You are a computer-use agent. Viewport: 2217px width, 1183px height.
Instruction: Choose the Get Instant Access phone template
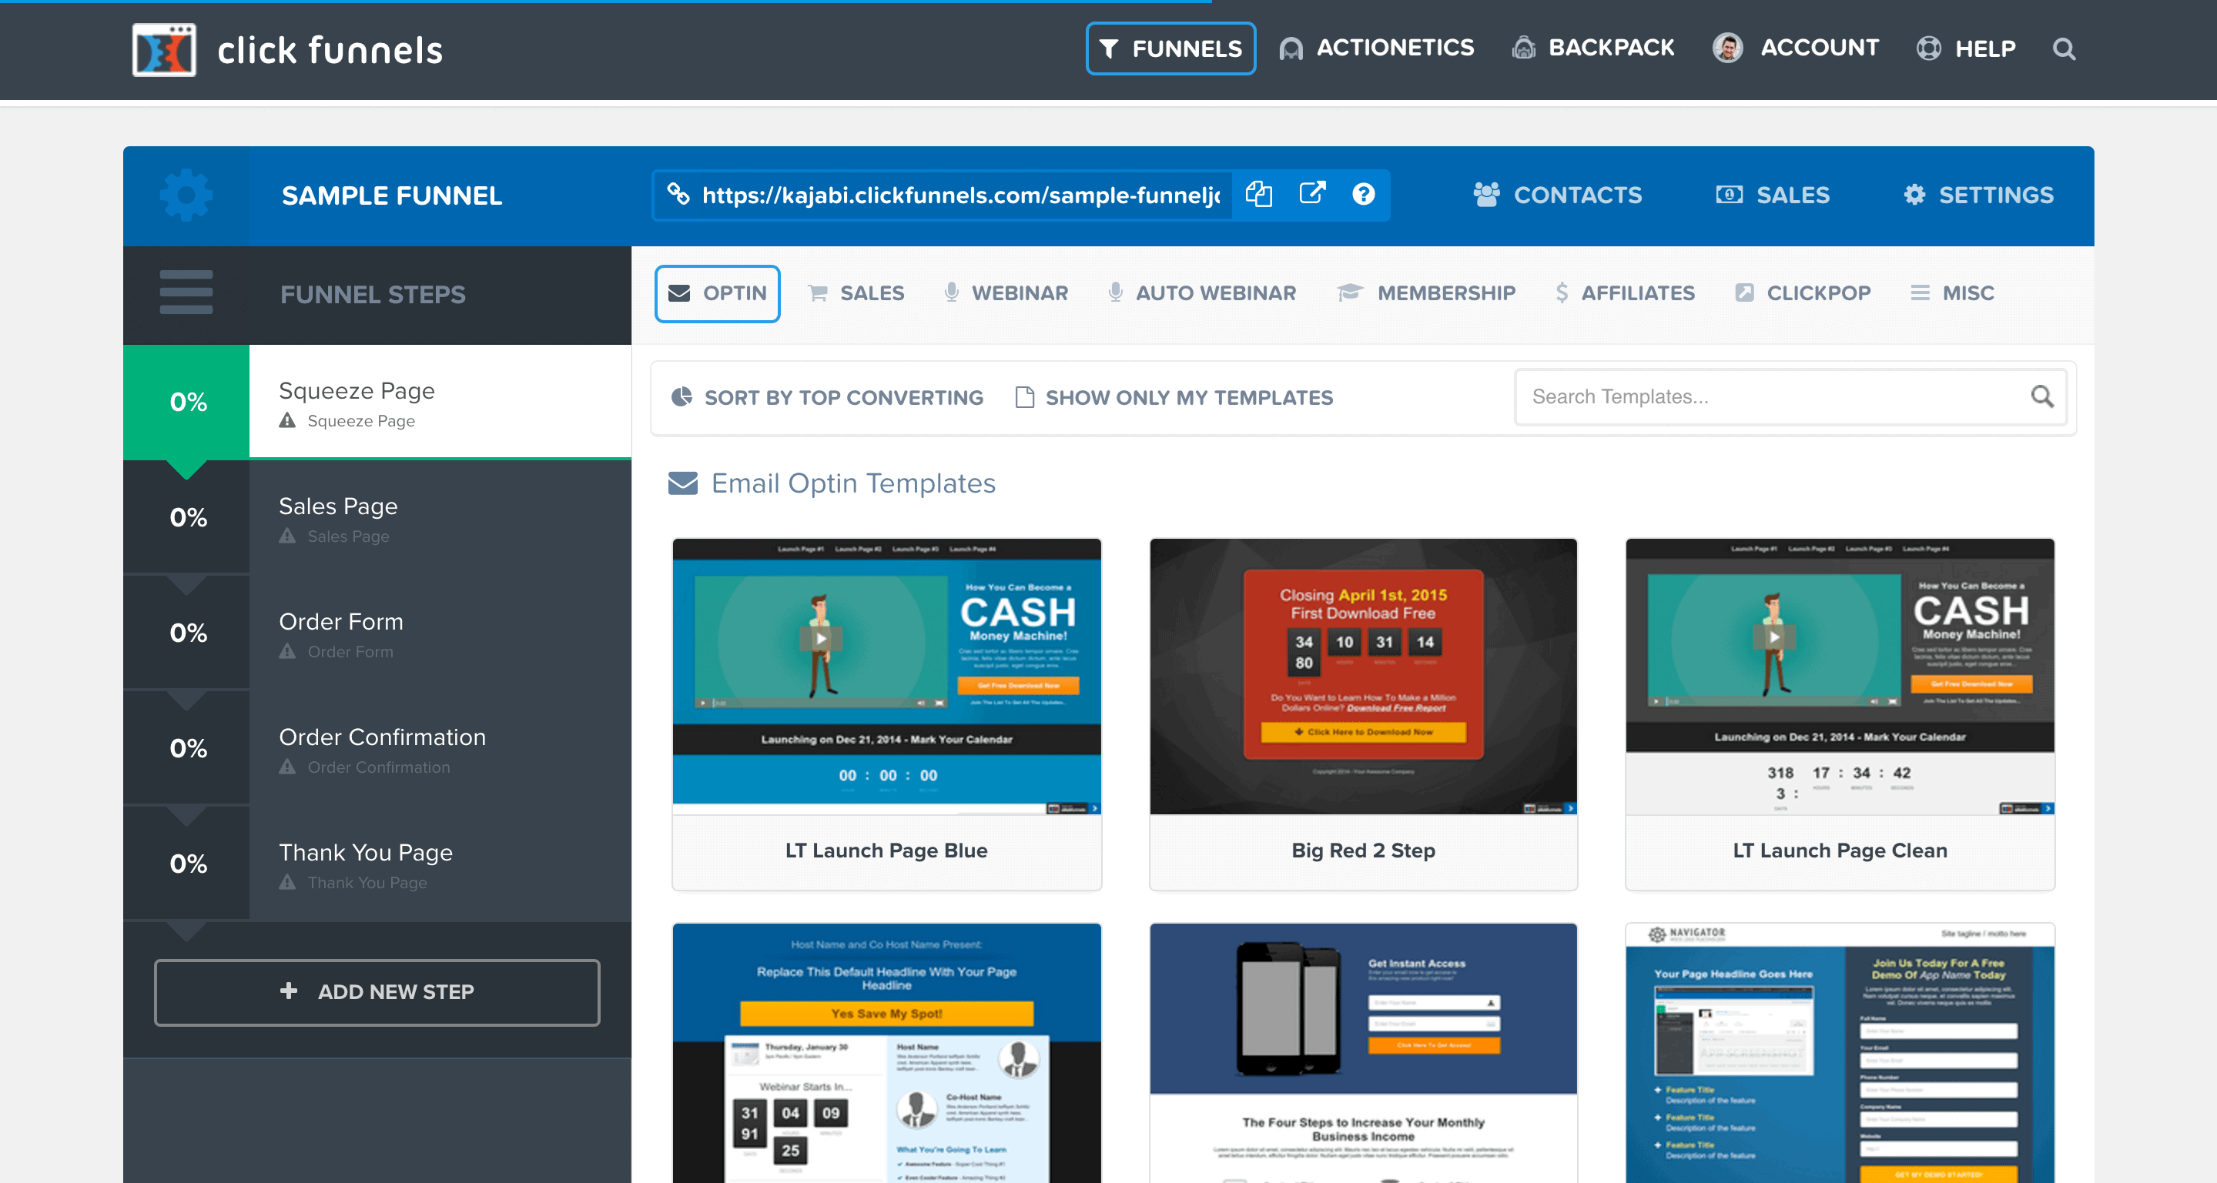[x=1363, y=1053]
